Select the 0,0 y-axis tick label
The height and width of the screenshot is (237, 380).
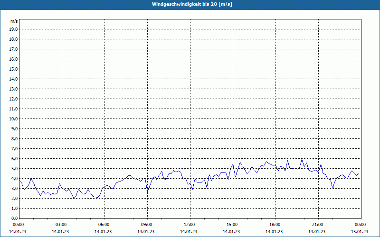(14, 218)
